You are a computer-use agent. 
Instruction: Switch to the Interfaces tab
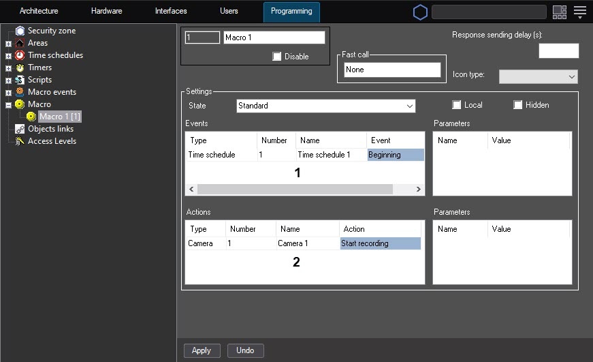point(171,11)
